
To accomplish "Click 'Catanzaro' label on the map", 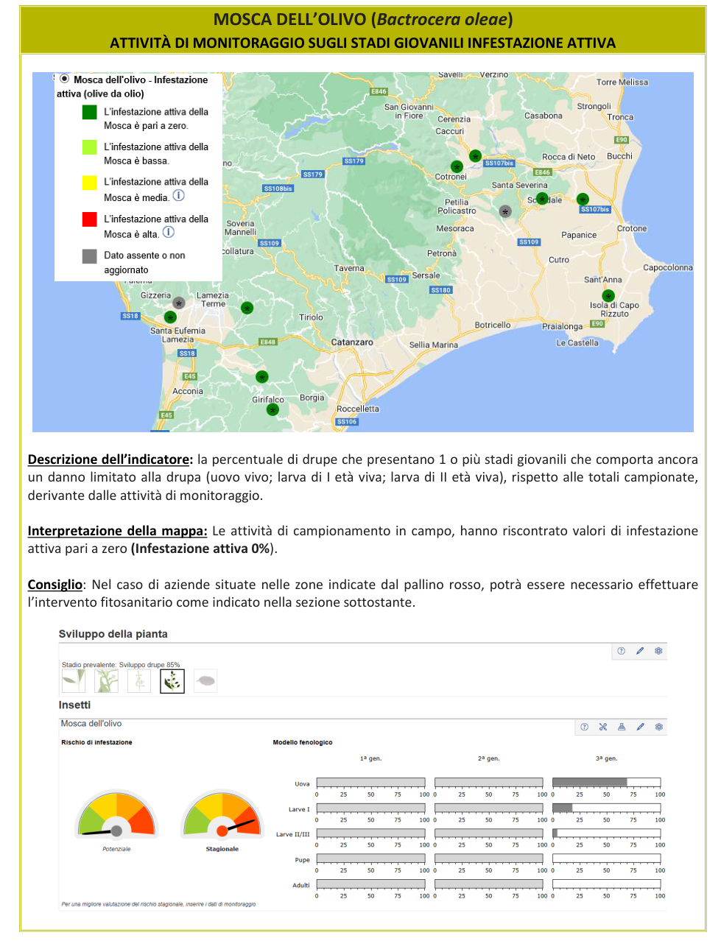I will coord(352,342).
